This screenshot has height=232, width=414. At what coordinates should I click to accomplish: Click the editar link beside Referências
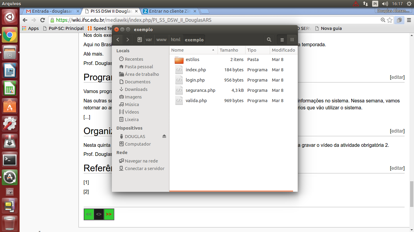tap(397, 168)
